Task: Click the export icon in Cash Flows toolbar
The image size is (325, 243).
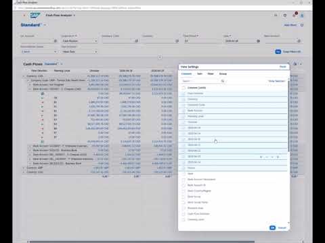Action: point(295,64)
